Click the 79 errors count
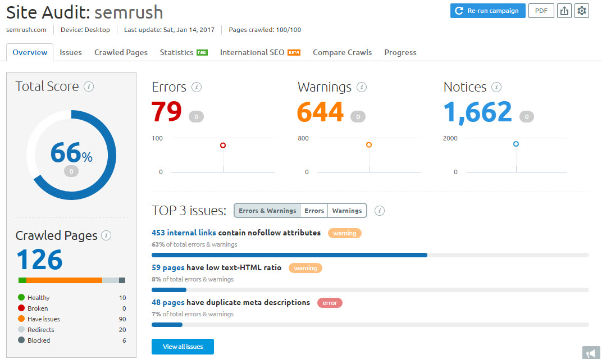 click(166, 112)
